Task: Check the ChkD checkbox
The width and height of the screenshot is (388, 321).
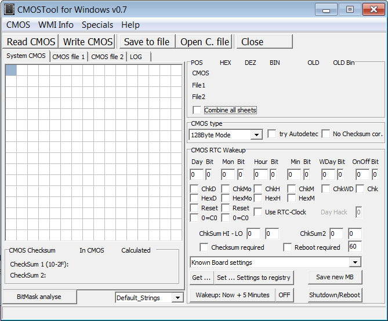Action: coord(194,189)
